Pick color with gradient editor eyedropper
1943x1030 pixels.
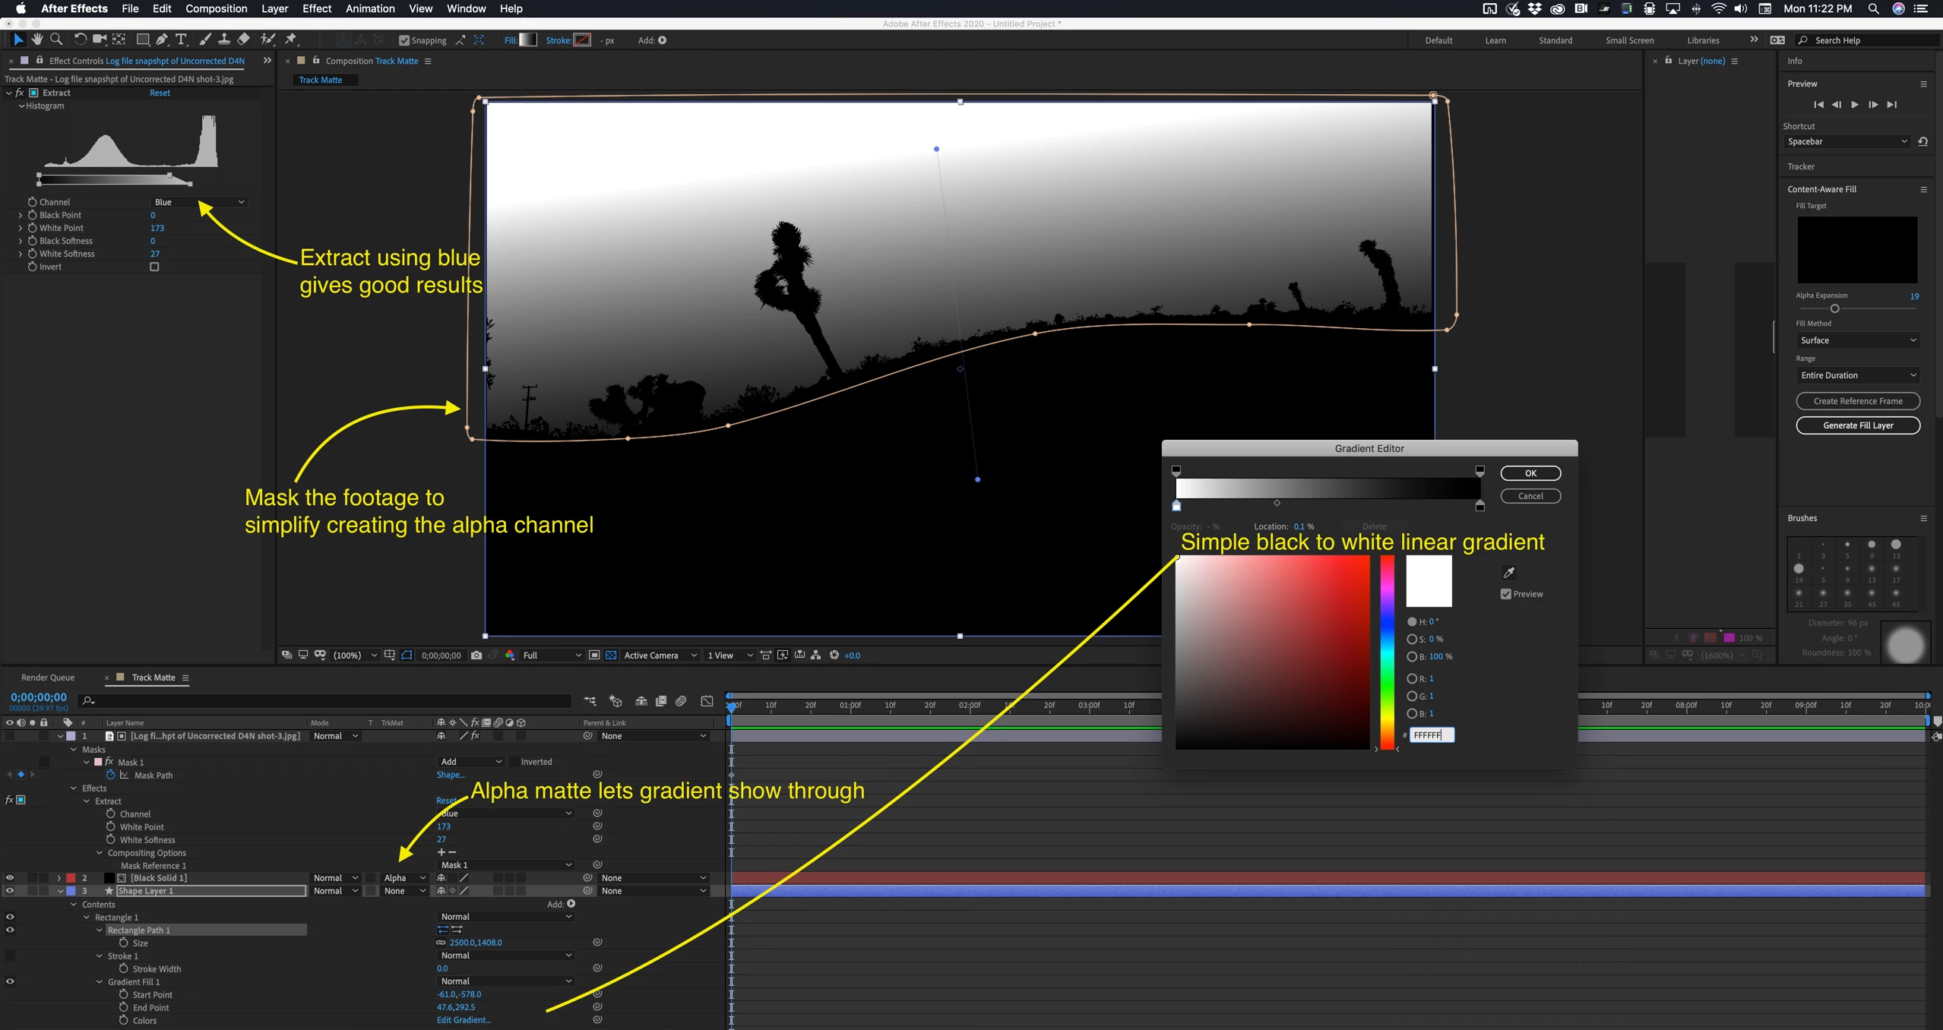[x=1508, y=573]
